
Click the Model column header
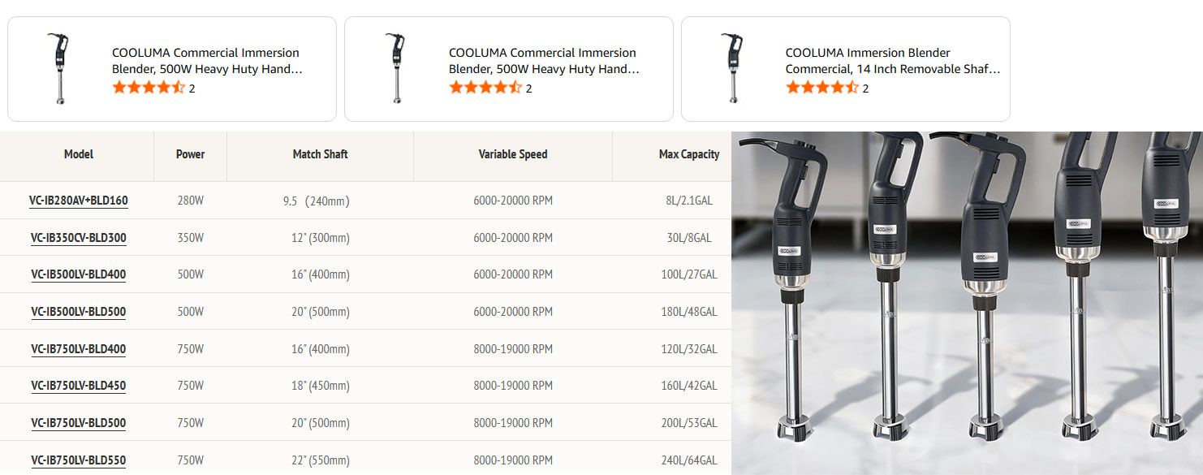point(79,154)
